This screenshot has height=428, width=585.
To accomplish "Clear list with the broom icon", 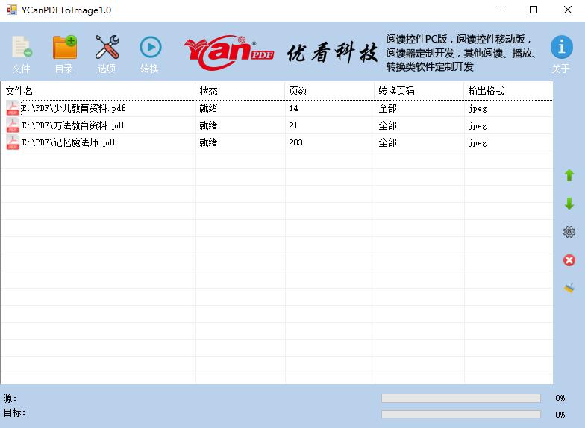I will [x=569, y=288].
